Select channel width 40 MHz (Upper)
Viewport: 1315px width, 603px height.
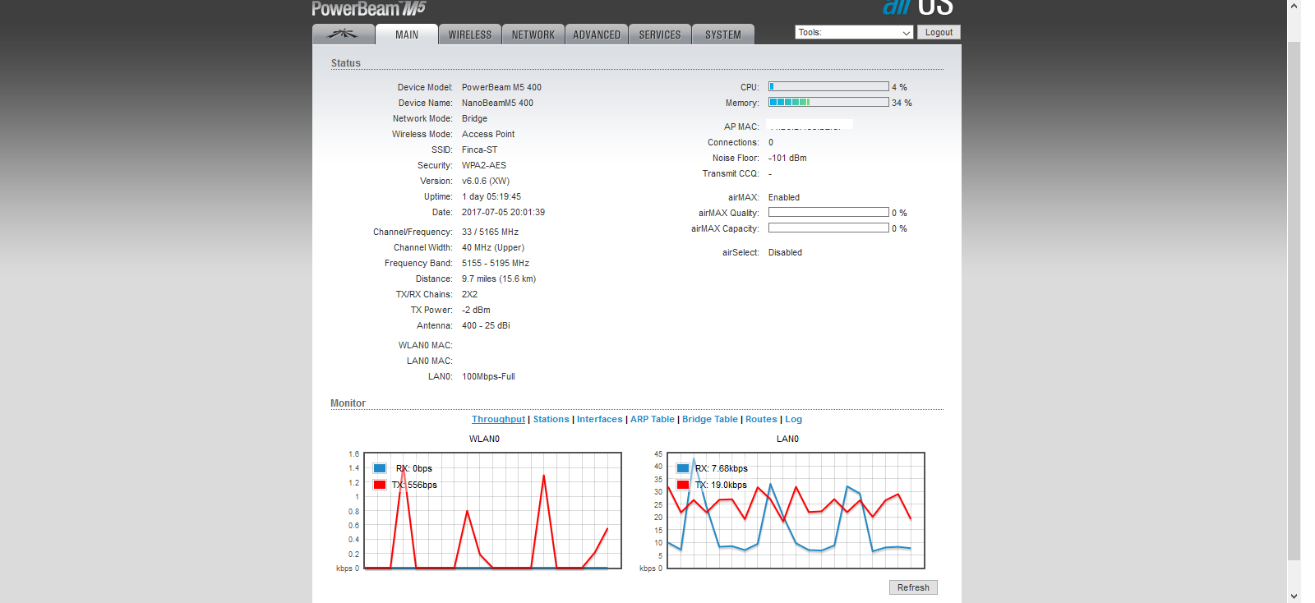[493, 247]
